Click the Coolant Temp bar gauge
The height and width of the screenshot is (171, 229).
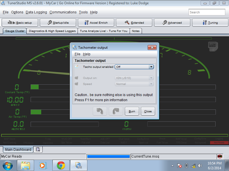50,87
